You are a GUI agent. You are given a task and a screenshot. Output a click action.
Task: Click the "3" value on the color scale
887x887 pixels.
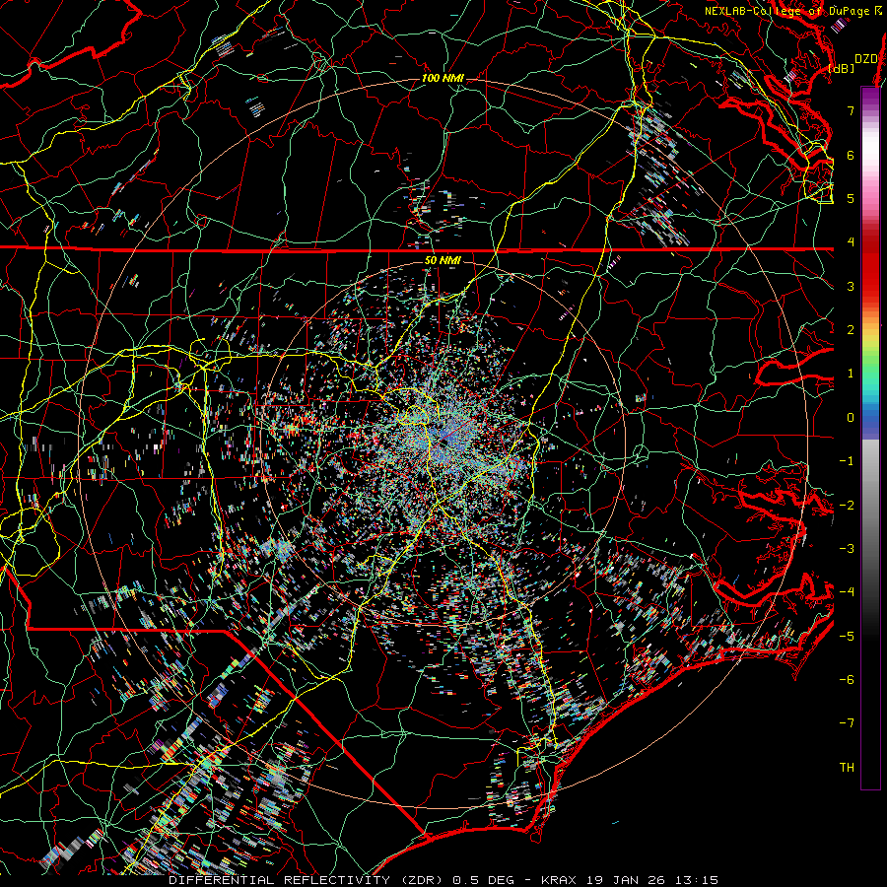851,286
